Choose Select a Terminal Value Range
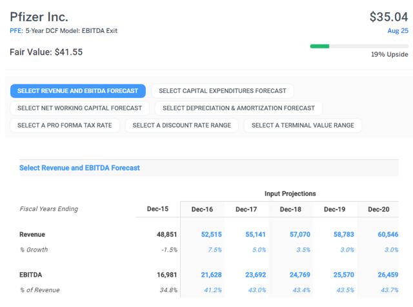The height and width of the screenshot is (307, 413). click(x=303, y=125)
